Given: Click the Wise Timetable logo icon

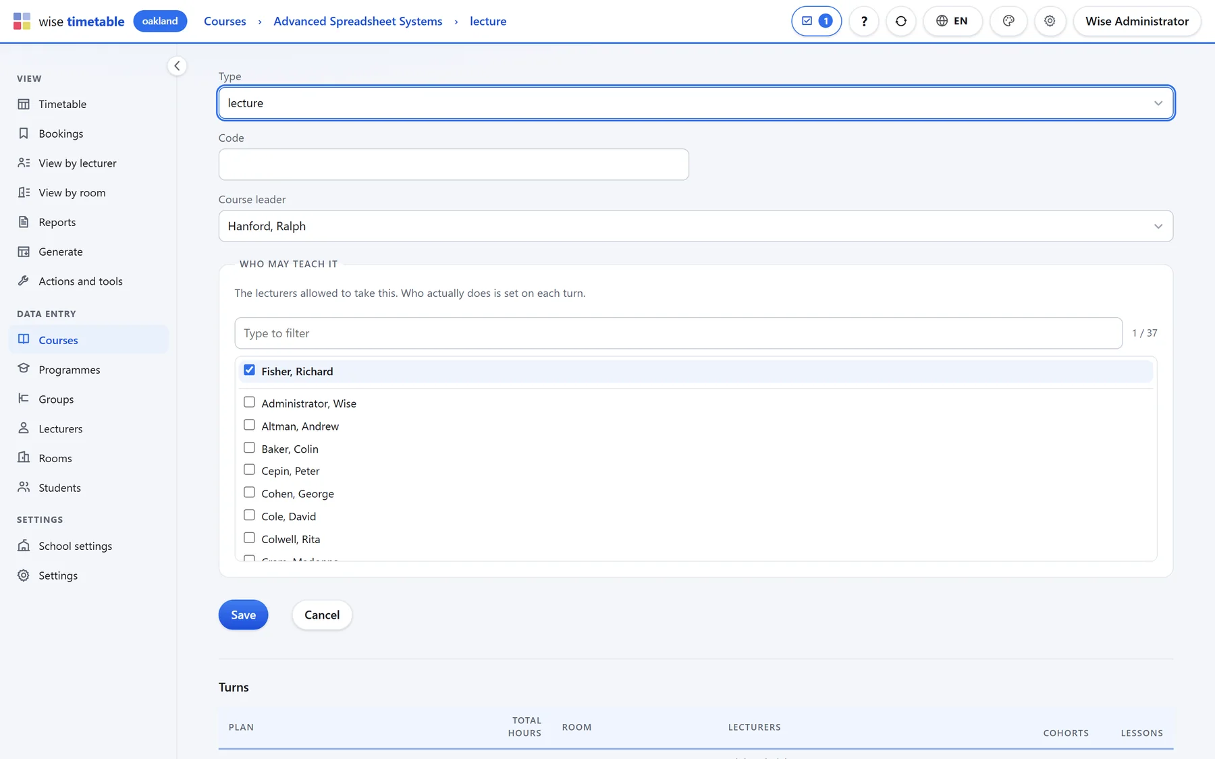Looking at the screenshot, I should click(22, 21).
